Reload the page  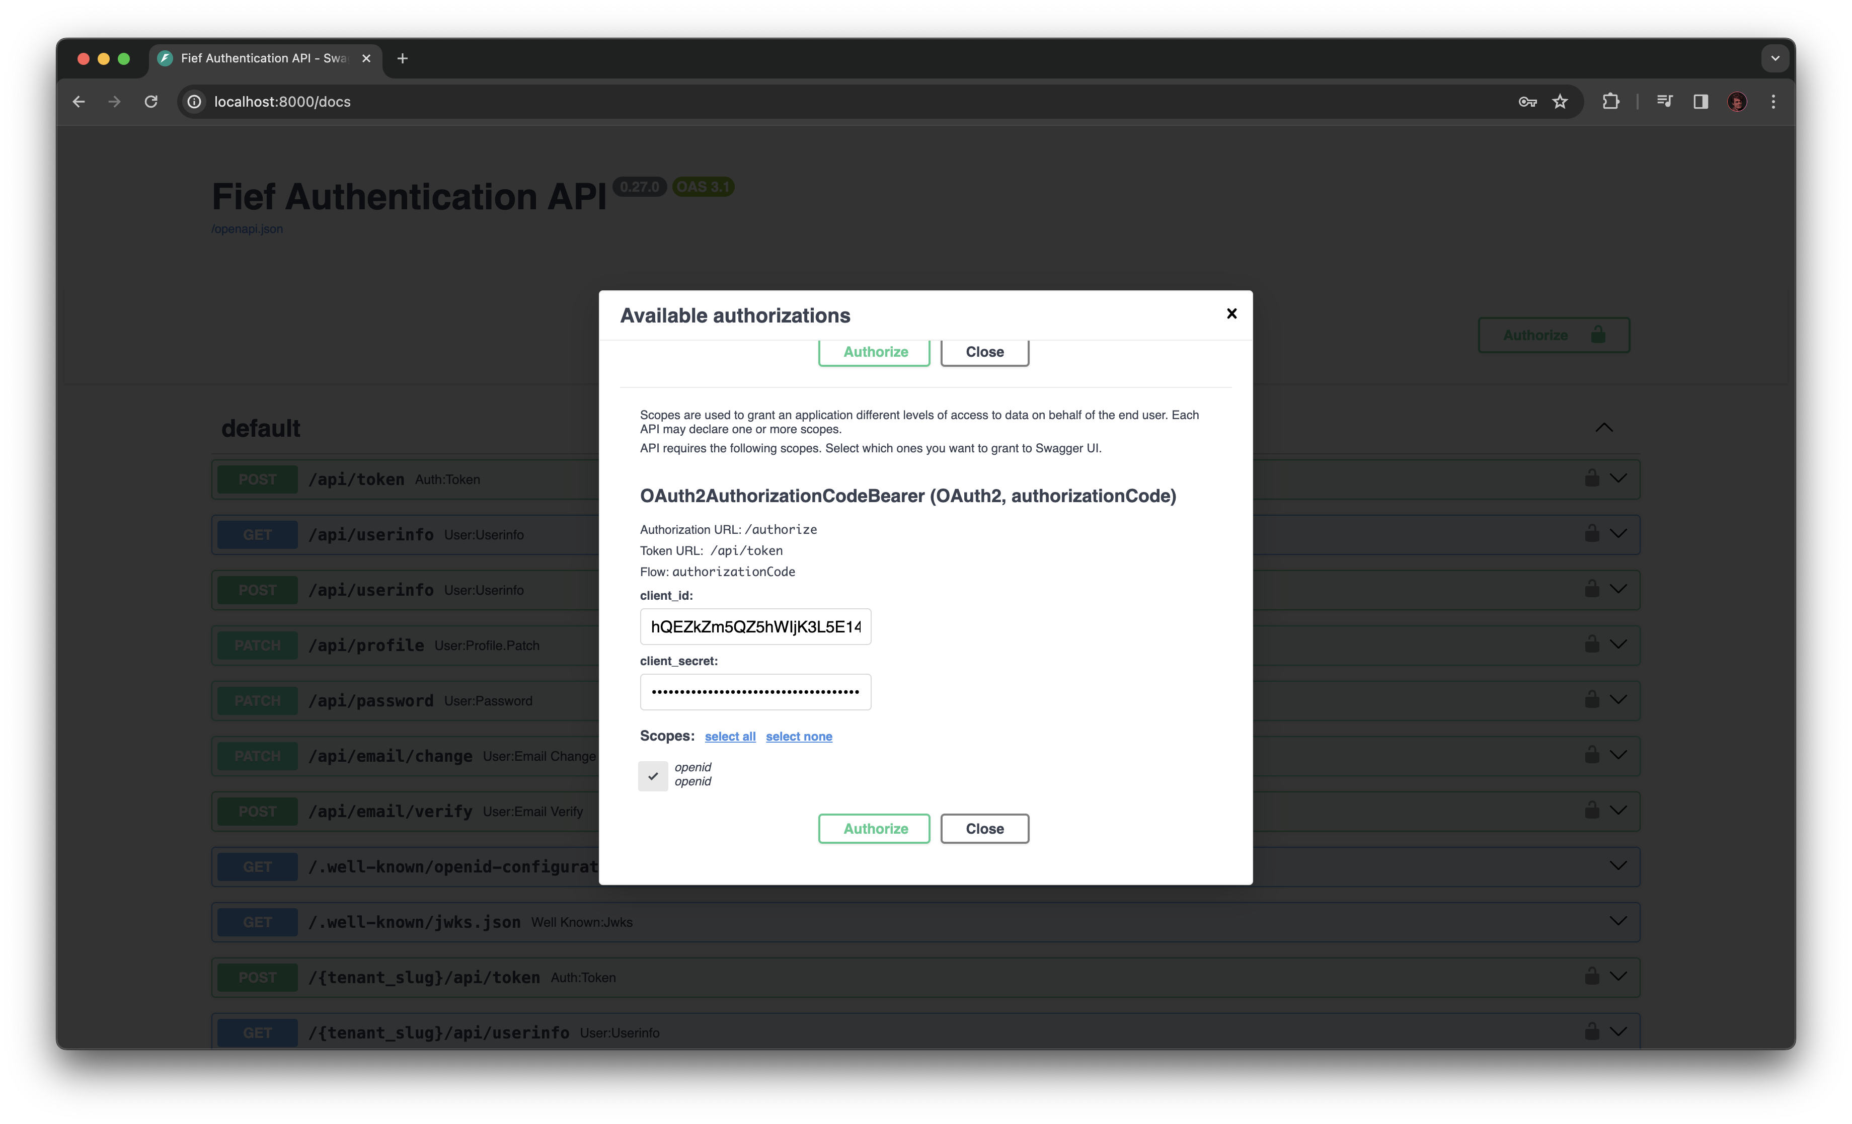pyautogui.click(x=151, y=102)
